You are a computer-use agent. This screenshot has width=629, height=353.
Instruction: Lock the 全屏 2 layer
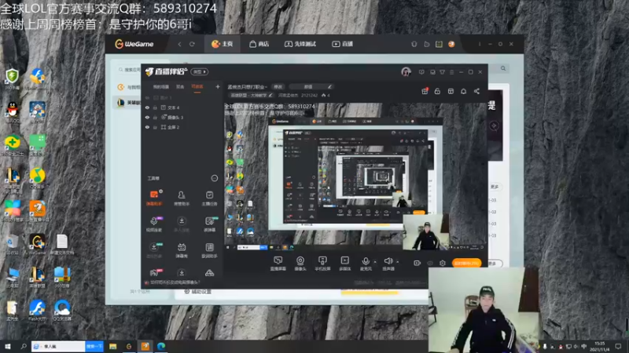[155, 127]
